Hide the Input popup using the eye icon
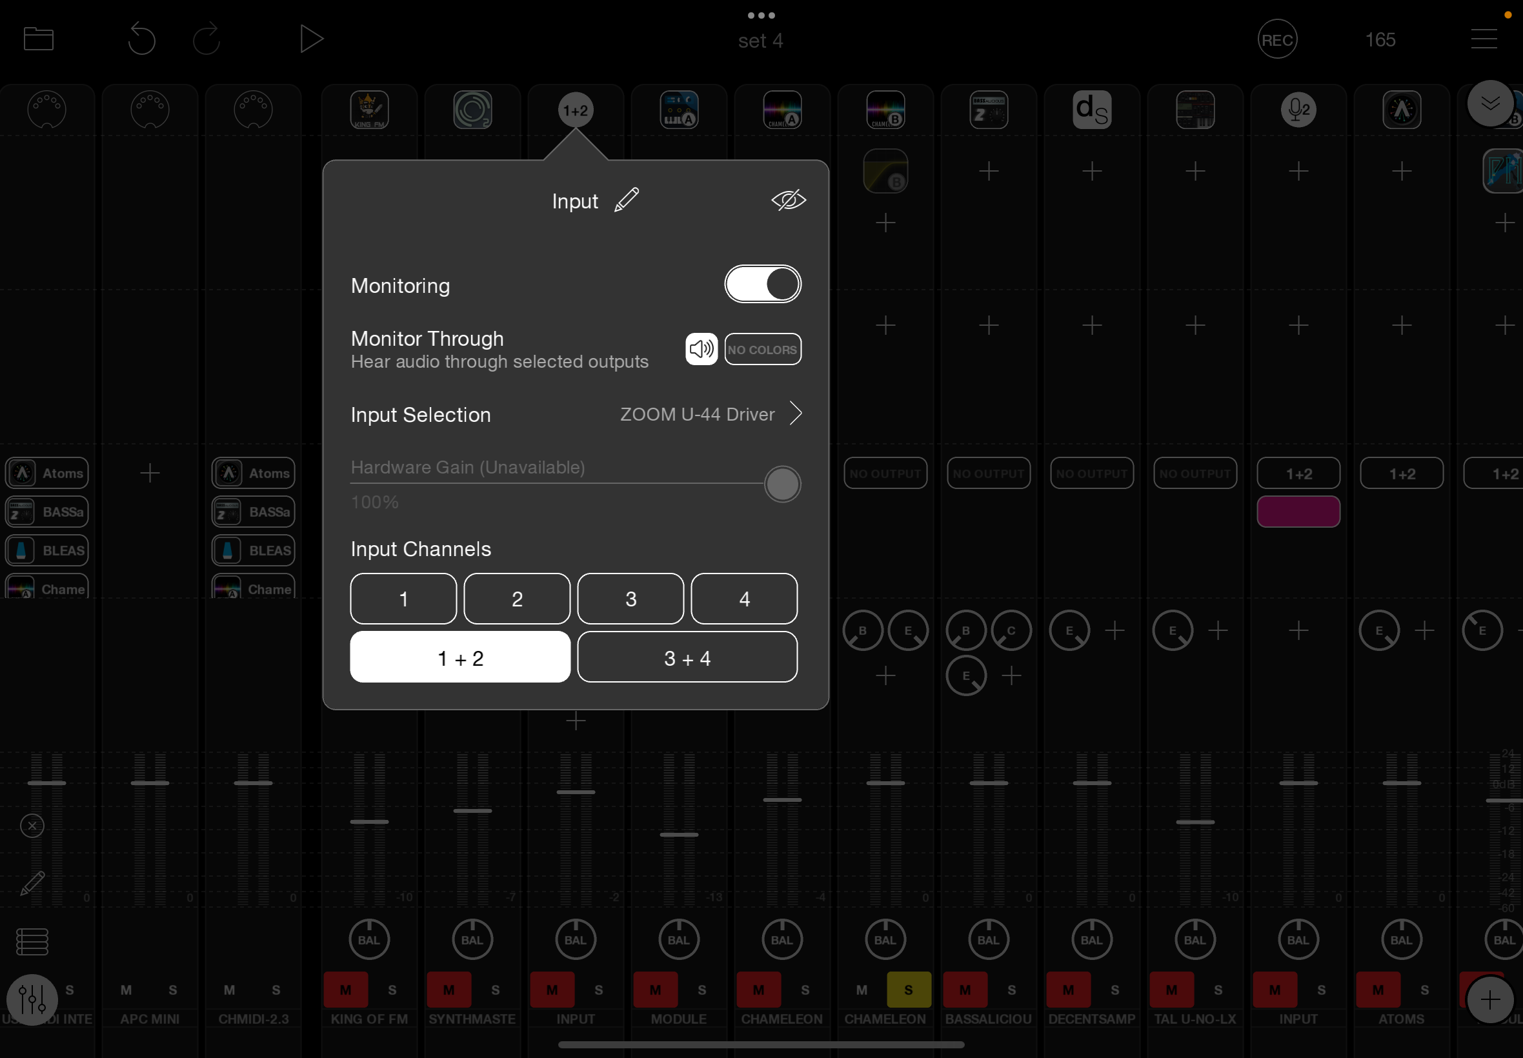The width and height of the screenshot is (1523, 1058). [x=789, y=199]
